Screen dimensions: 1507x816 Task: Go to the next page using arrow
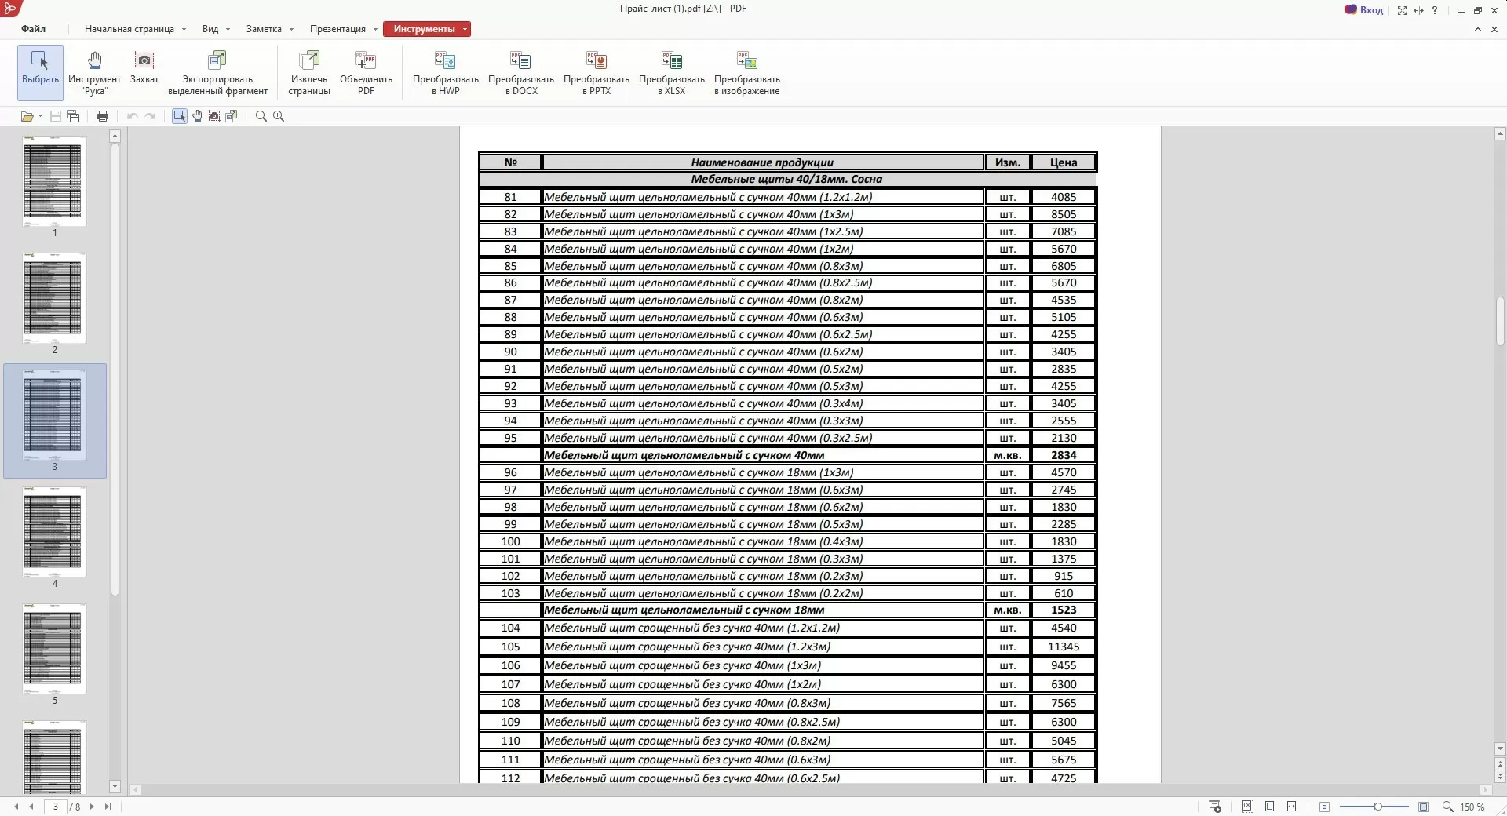92,807
